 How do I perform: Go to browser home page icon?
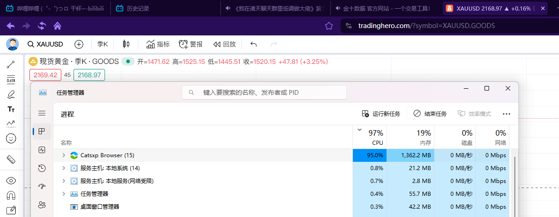click(x=58, y=26)
